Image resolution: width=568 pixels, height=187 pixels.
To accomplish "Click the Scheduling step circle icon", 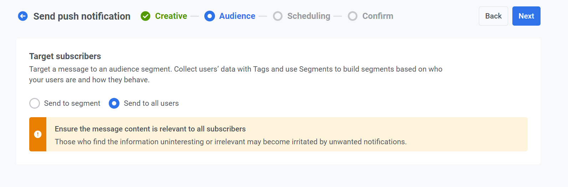I will [278, 16].
